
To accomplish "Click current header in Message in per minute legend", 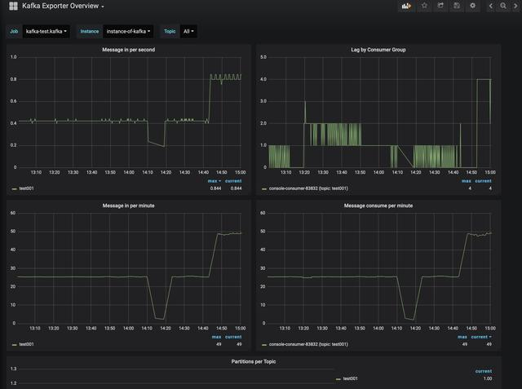I will point(233,337).
